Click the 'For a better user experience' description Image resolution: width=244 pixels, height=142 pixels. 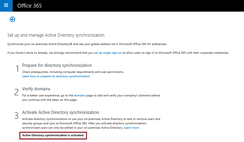91,98
